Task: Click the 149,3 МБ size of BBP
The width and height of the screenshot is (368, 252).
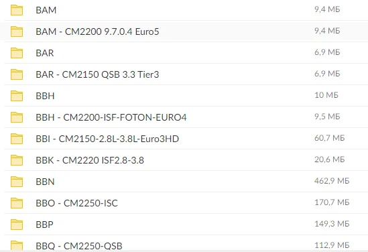Action: coord(332,224)
